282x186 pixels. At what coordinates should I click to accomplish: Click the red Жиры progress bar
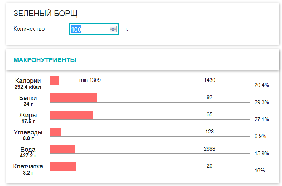pyautogui.click(x=71, y=115)
